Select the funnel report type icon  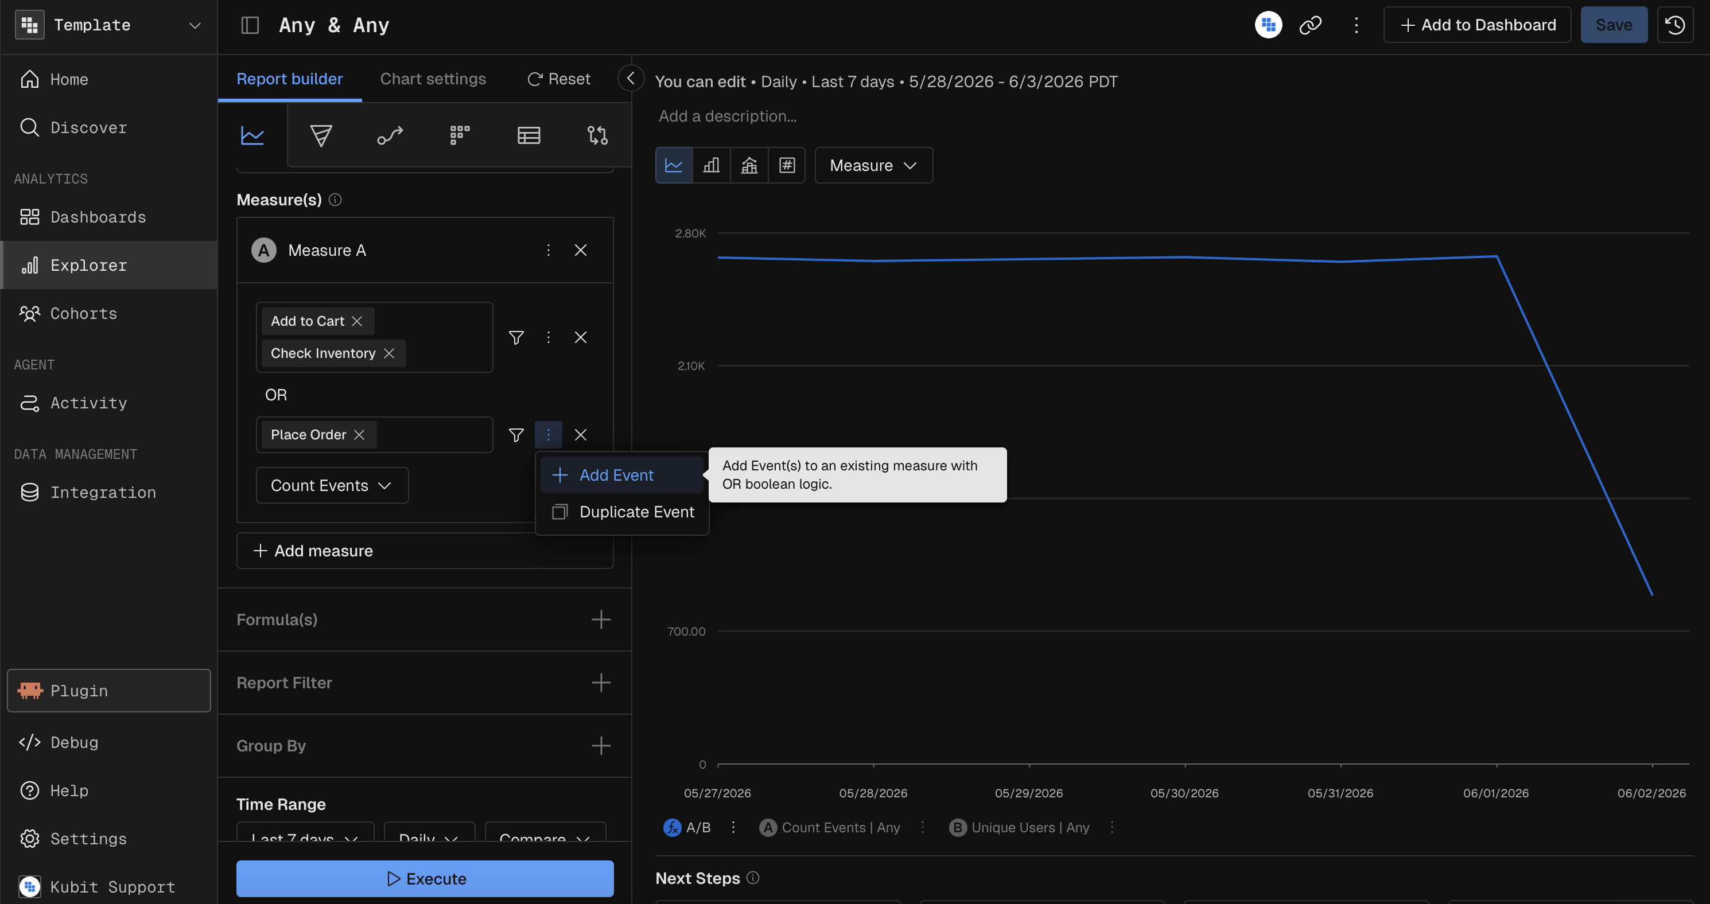321,135
